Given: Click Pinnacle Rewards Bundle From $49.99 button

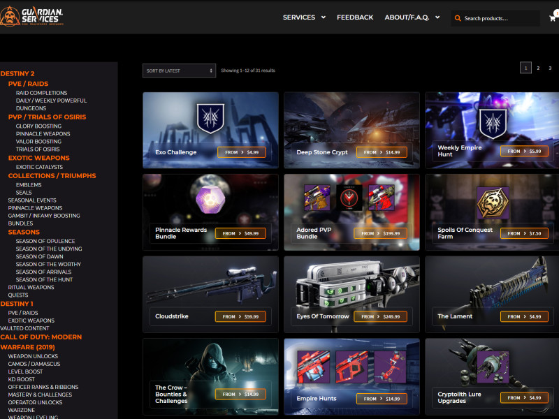Looking at the screenshot, I should pos(240,233).
